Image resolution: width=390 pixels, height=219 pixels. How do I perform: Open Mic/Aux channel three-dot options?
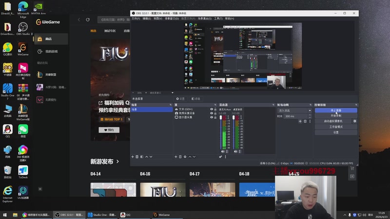point(227,151)
